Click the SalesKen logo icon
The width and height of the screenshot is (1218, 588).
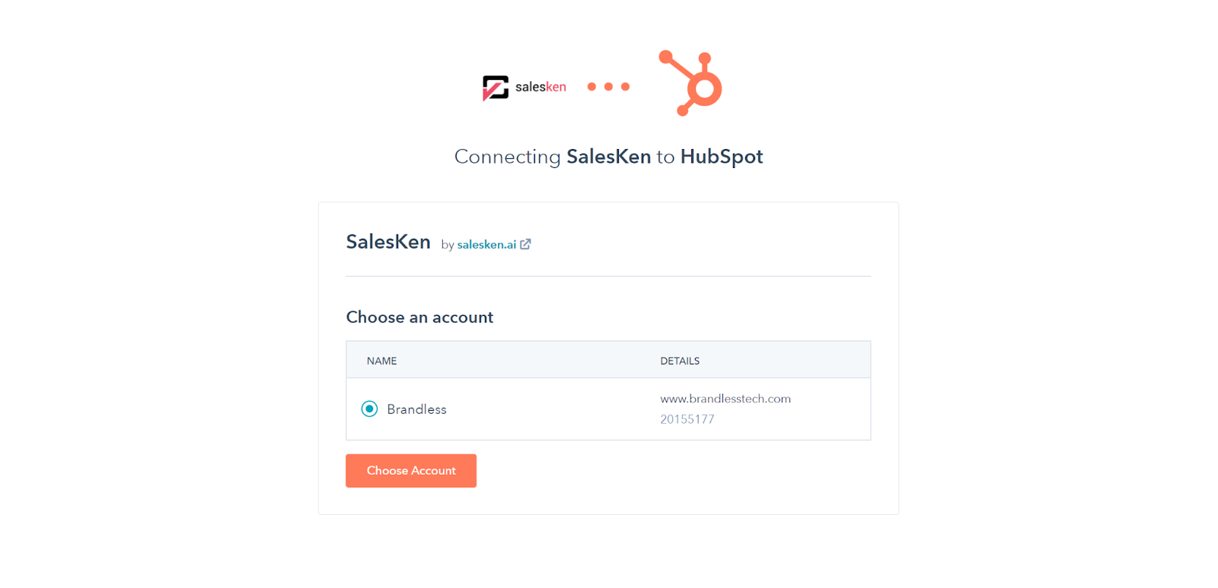pyautogui.click(x=496, y=88)
